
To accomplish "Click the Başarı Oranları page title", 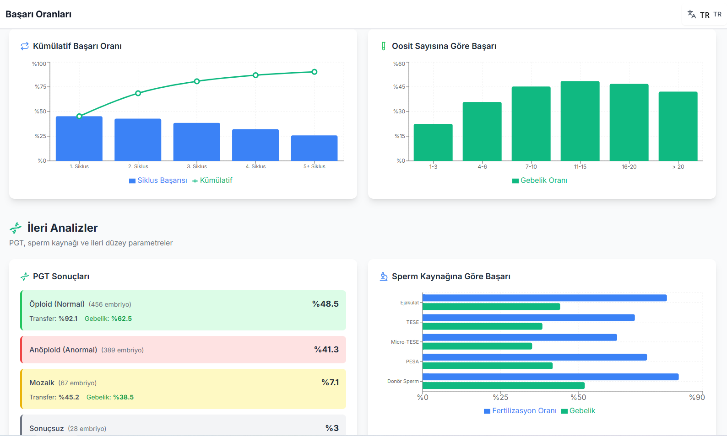I will click(38, 14).
